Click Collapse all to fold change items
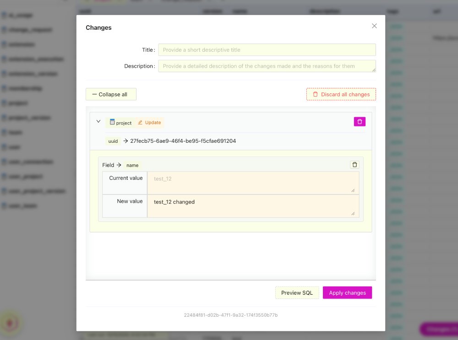 [x=111, y=94]
